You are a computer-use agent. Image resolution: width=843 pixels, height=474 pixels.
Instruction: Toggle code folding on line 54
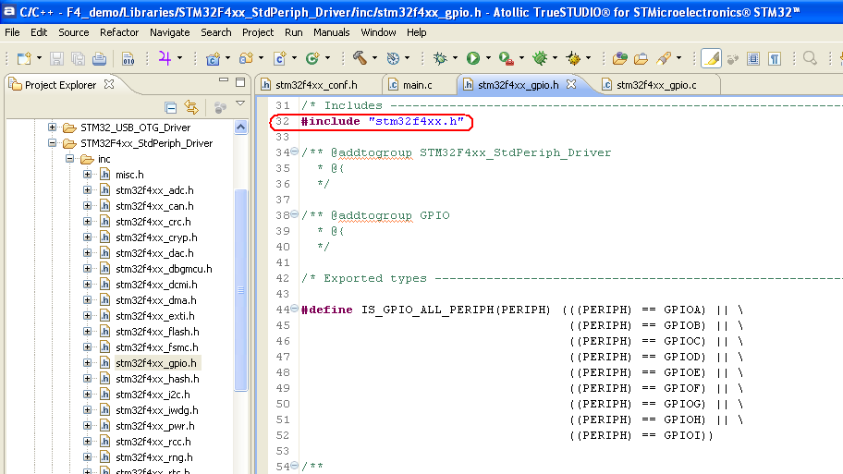pyautogui.click(x=295, y=466)
